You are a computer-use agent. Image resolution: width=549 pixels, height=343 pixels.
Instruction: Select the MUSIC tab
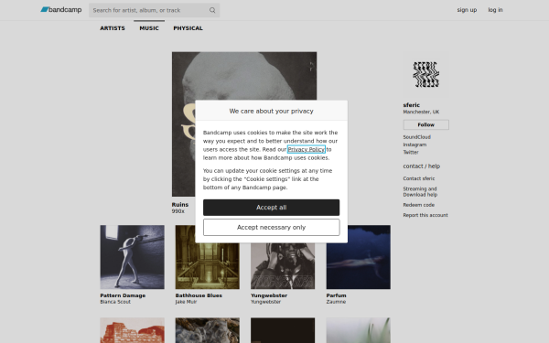[x=149, y=28]
